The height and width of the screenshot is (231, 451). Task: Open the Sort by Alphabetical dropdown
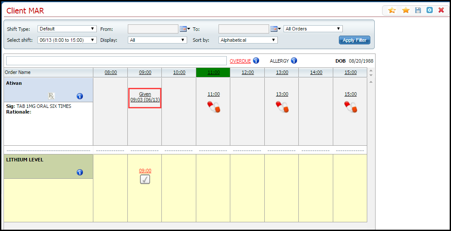point(248,40)
